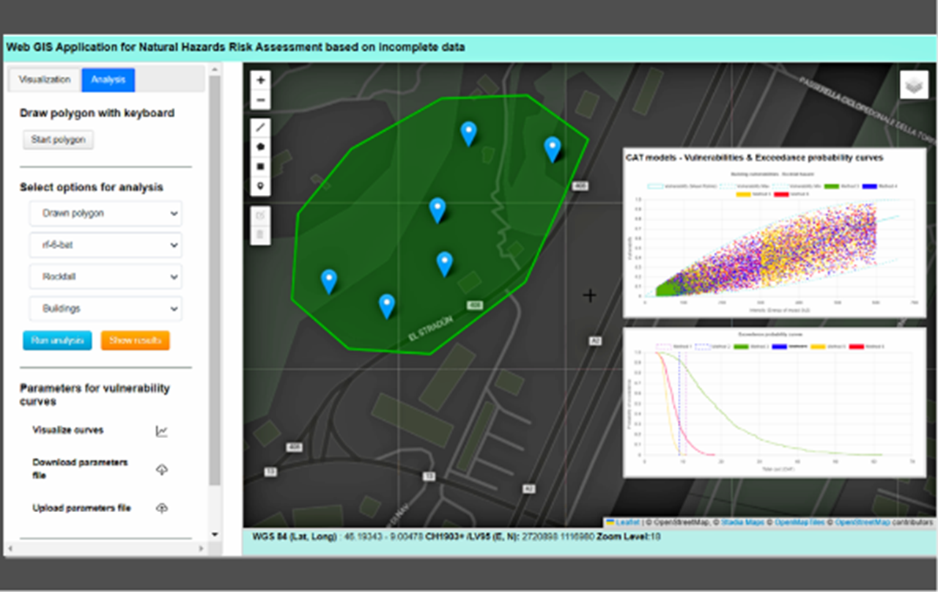The image size is (938, 592).
Task: Open the Buildings dropdown
Action: coord(106,308)
